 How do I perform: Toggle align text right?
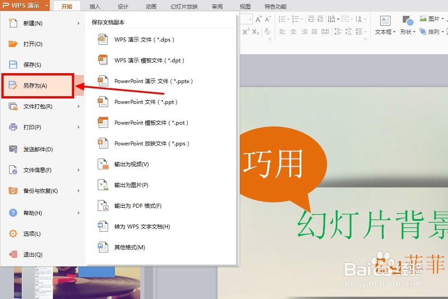(305, 31)
